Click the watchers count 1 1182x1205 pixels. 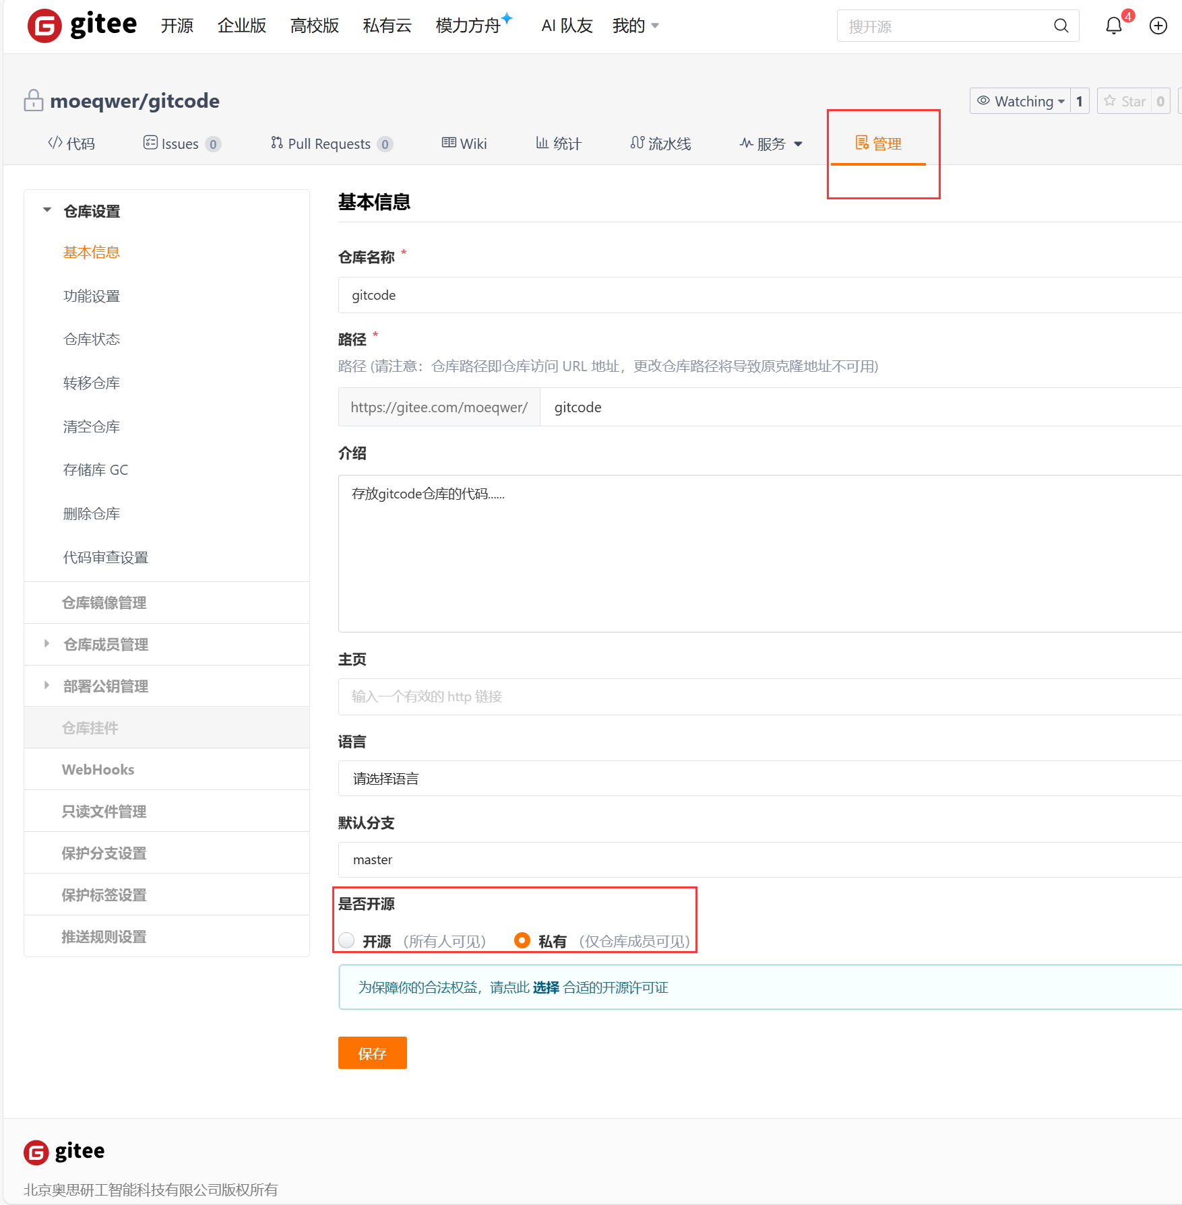pos(1080,101)
